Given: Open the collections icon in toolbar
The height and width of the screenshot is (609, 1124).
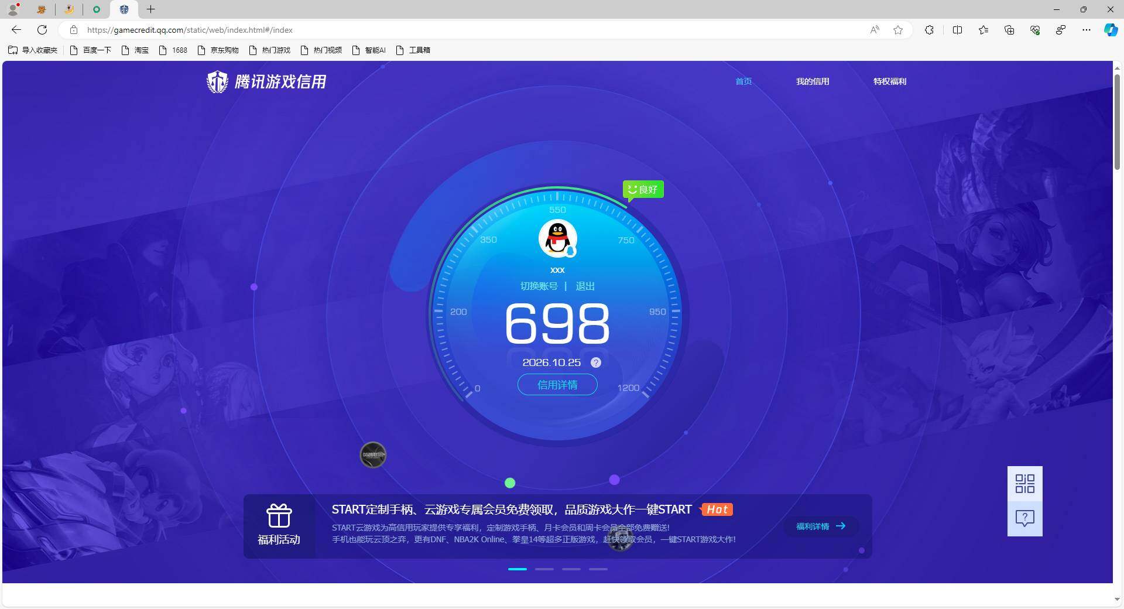Looking at the screenshot, I should pos(1009,30).
